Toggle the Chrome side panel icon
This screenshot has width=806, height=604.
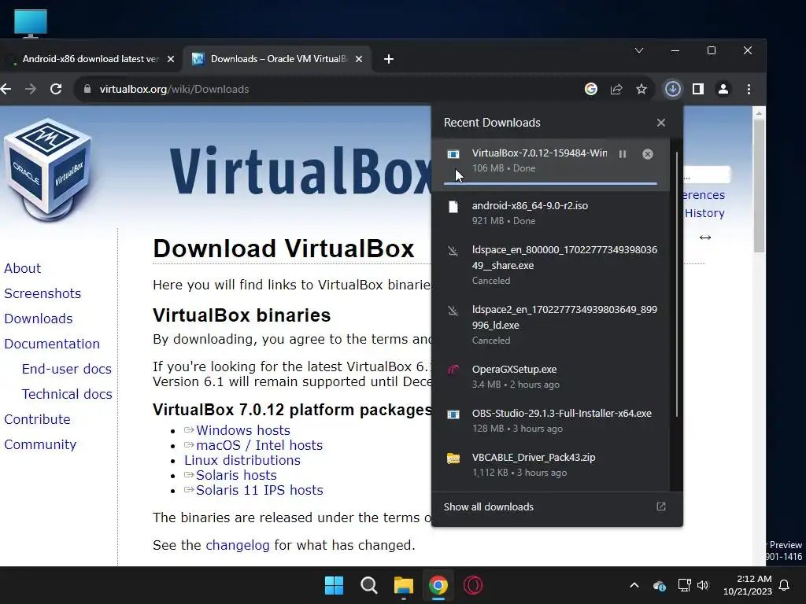click(697, 89)
